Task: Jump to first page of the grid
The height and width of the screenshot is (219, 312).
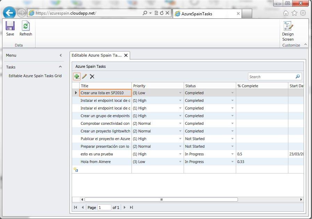Action: click(75, 208)
